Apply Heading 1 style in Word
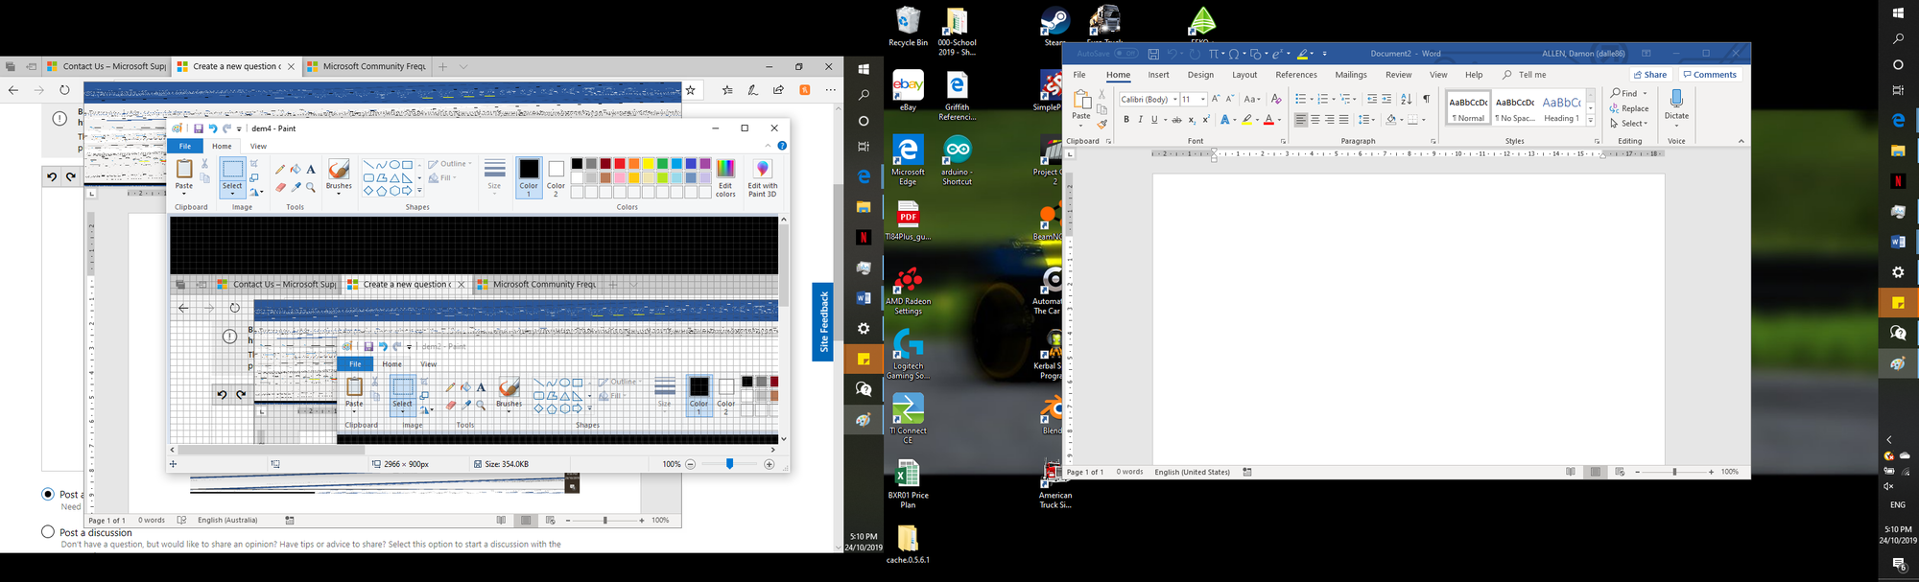Screen dimensions: 1919x582 [x=1561, y=108]
